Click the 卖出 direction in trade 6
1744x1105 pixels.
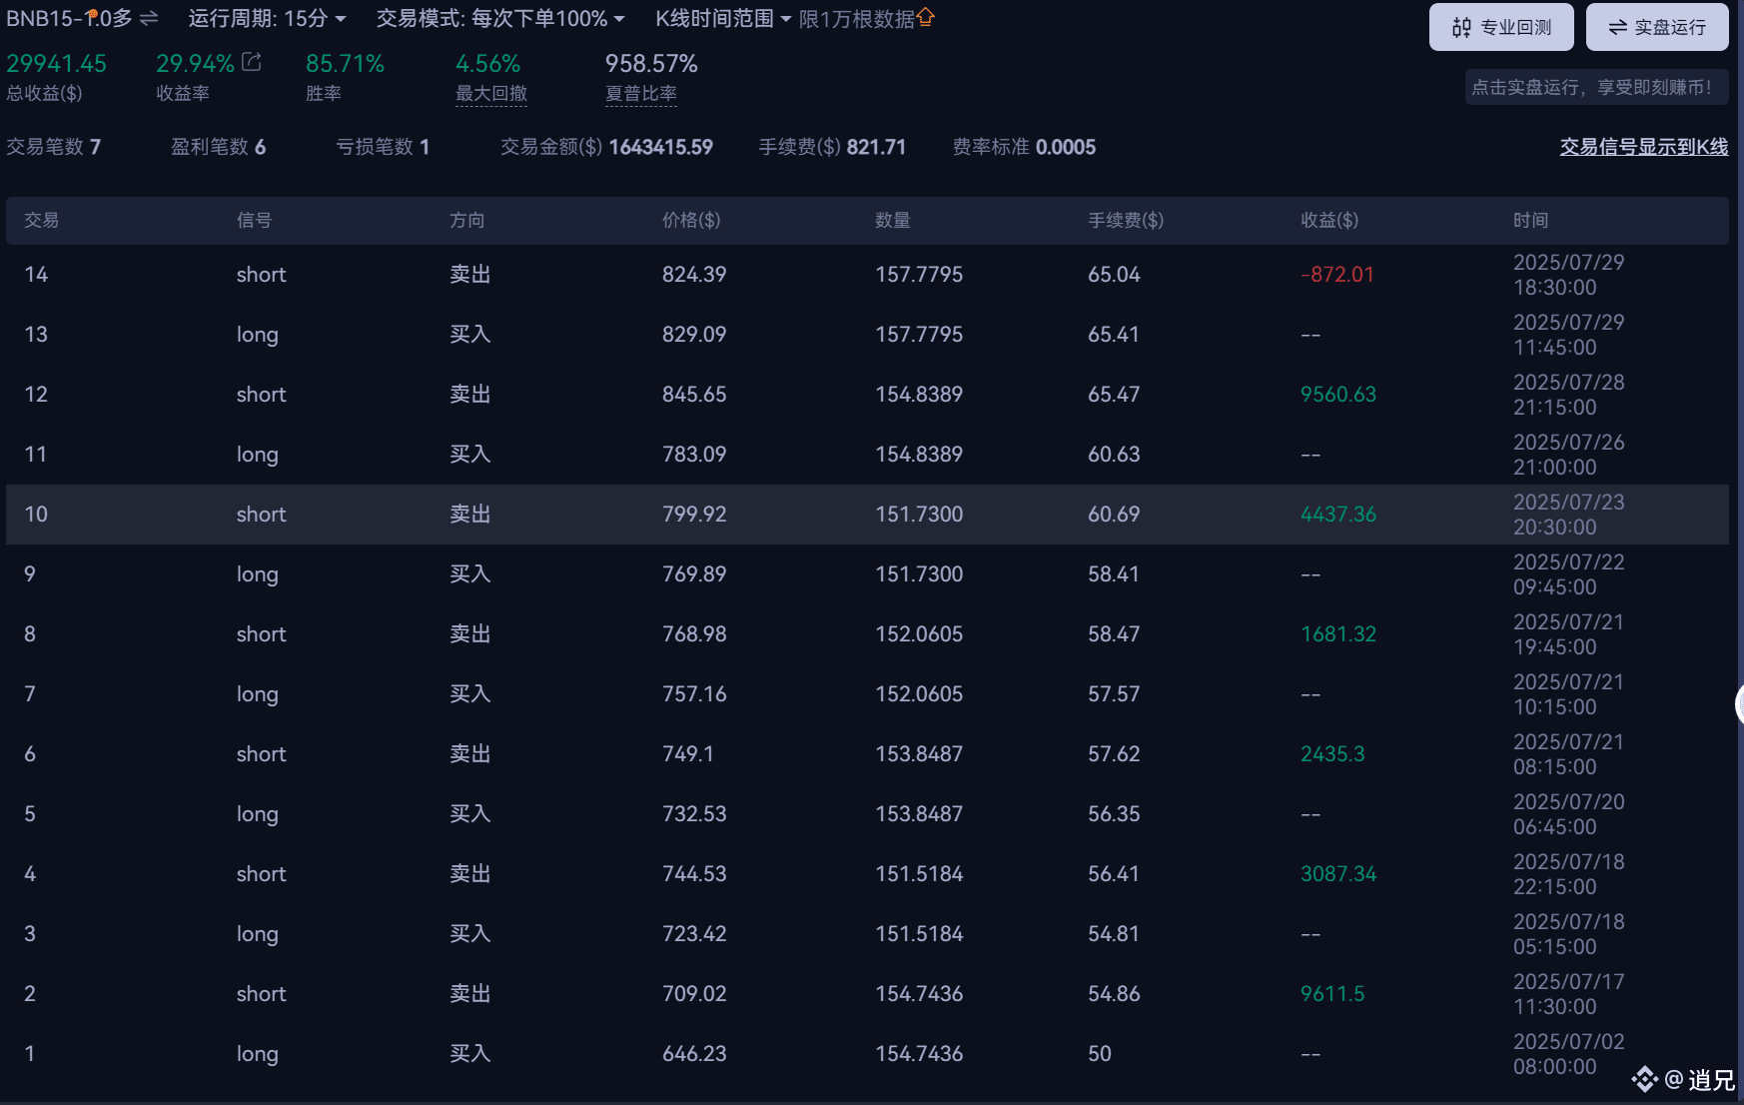[469, 754]
